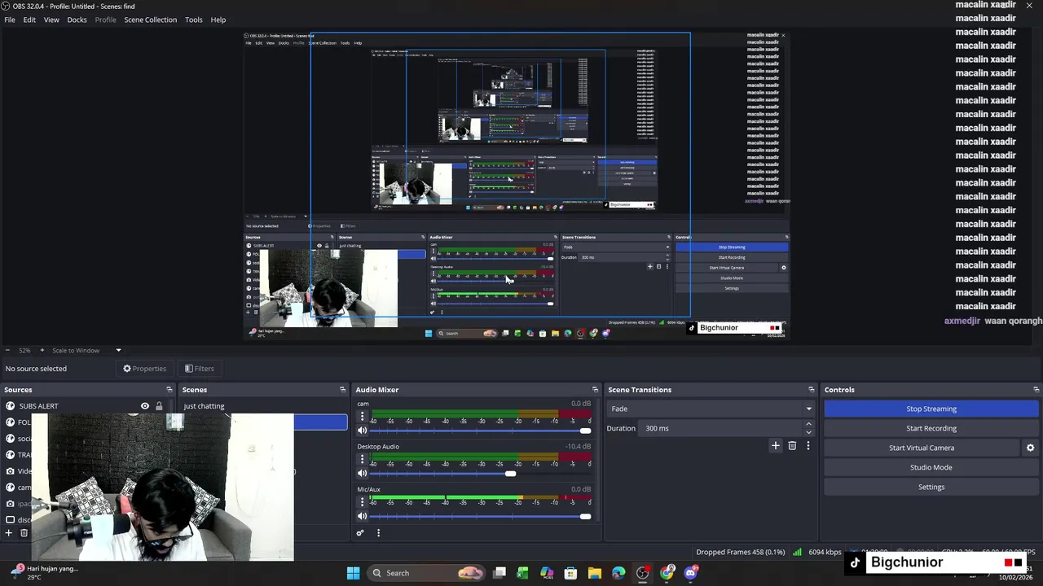The width and height of the screenshot is (1043, 586).
Task: Zoom in preview with plus icon
Action: pos(42,351)
